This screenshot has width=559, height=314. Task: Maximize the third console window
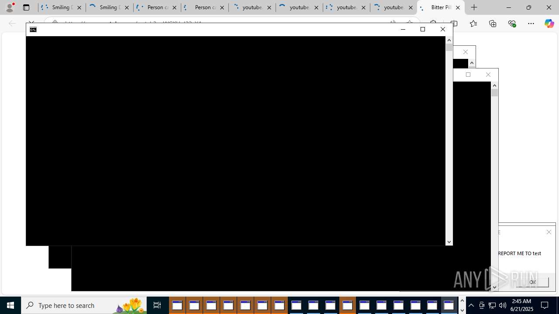pyautogui.click(x=468, y=75)
